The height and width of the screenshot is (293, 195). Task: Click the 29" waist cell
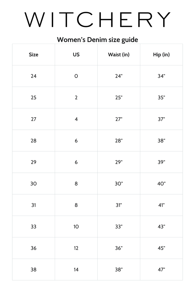click(x=119, y=162)
